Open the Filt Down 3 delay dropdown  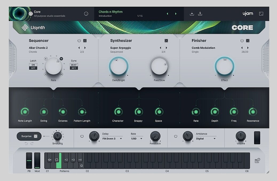point(112,139)
